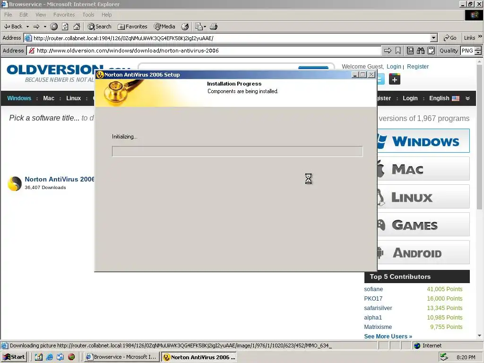The width and height of the screenshot is (484, 363).
Task: Click the Go button
Action: click(x=450, y=38)
